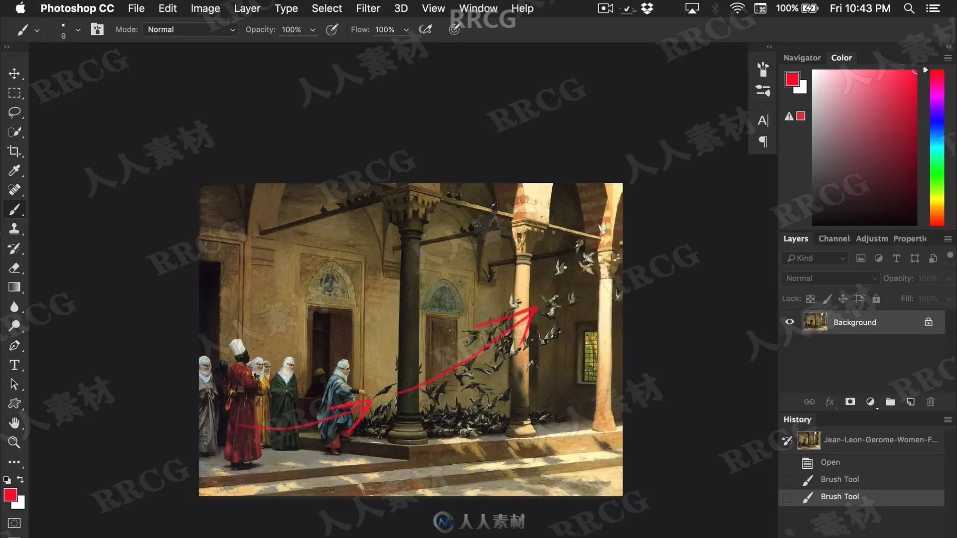Toggle lock image pixels
The height and width of the screenshot is (538, 957).
coord(827,299)
